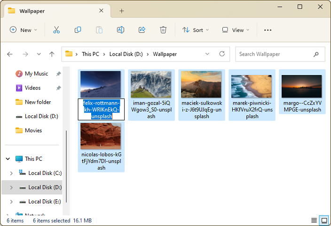Click the pin icon beside Videos
Viewport: 331px width, 226px height.
[58, 88]
